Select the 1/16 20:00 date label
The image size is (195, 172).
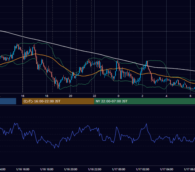point(71,169)
